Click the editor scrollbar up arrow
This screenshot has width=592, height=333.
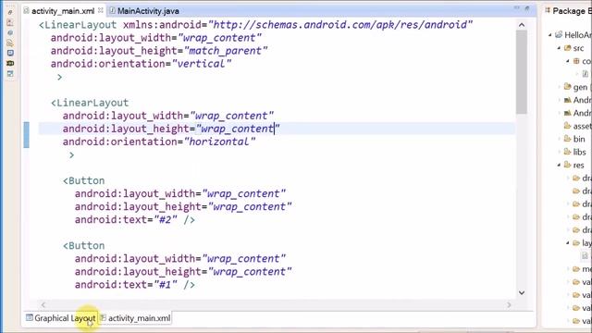[x=522, y=25]
